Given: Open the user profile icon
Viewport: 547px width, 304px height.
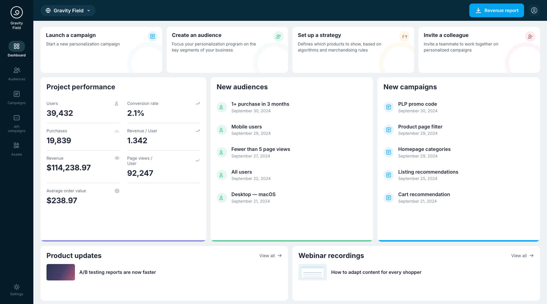Looking at the screenshot, I should coord(534,10).
